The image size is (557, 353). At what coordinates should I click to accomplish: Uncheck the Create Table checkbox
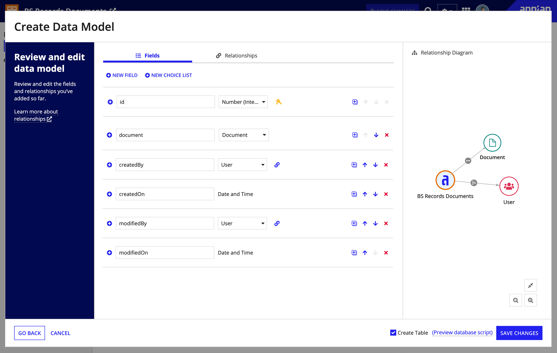tap(393, 333)
